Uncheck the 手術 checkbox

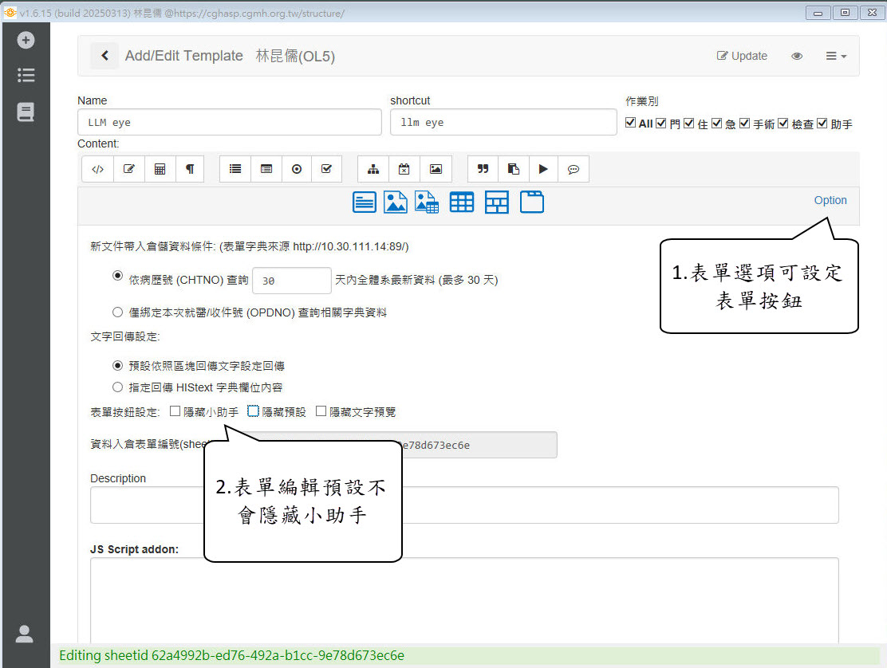(744, 123)
